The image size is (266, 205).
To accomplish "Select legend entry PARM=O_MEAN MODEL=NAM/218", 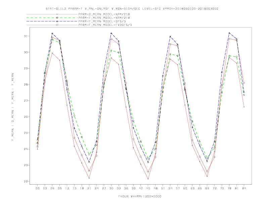I will pyautogui.click(x=104, y=14).
